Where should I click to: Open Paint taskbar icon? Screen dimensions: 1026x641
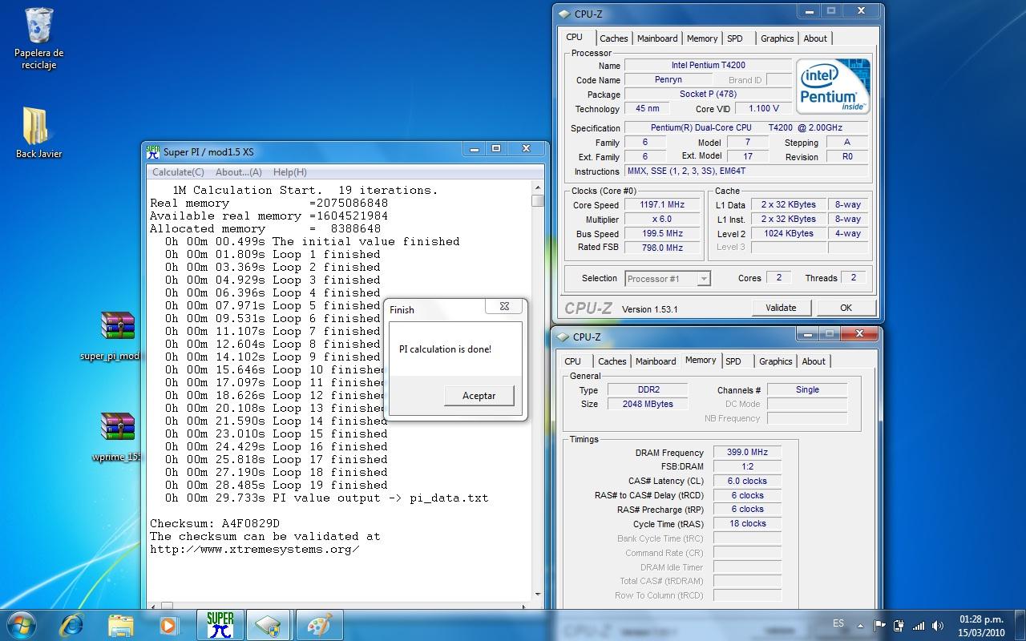click(319, 624)
